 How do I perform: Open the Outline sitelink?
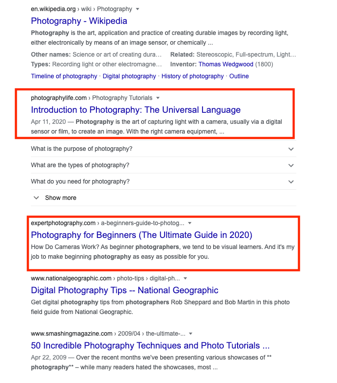pyautogui.click(x=239, y=76)
